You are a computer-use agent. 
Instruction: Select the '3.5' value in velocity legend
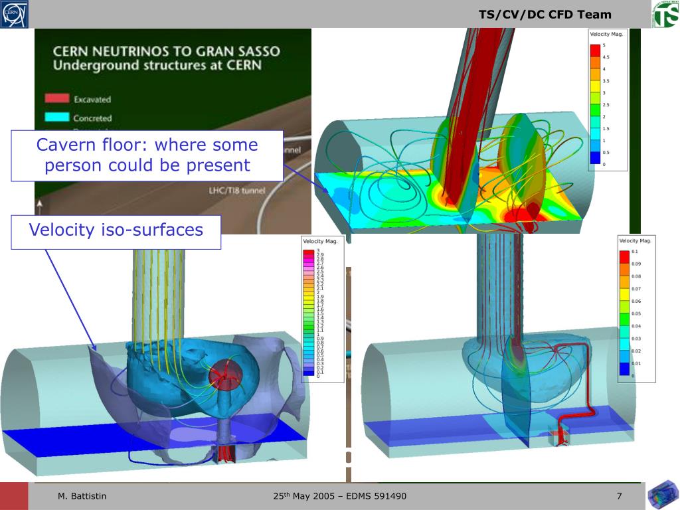click(606, 81)
